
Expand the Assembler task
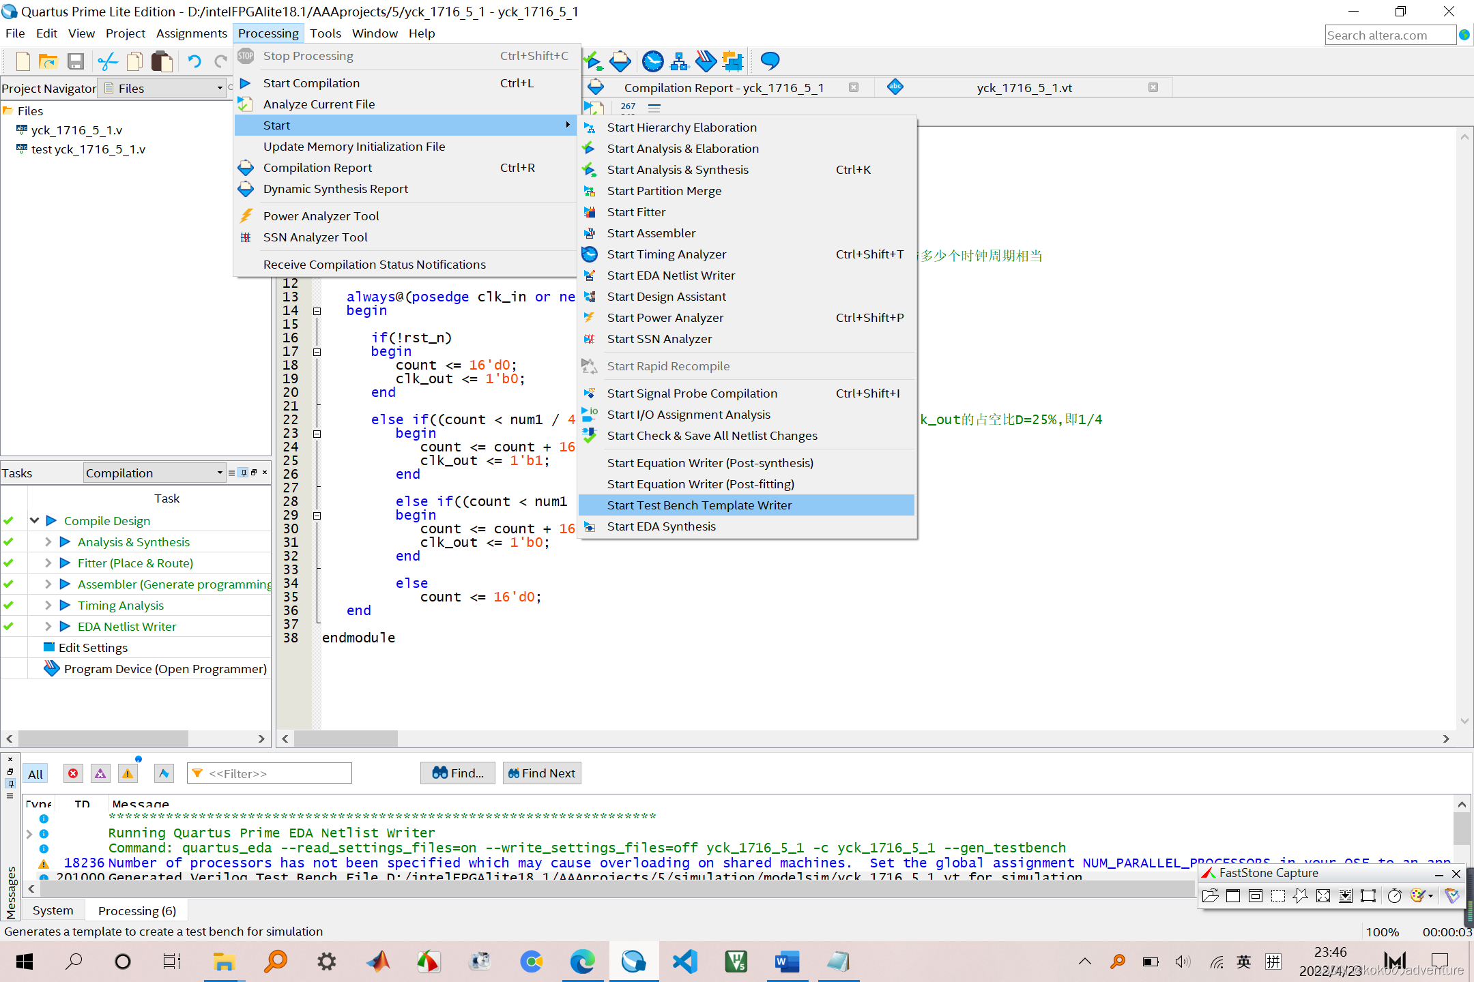point(48,584)
